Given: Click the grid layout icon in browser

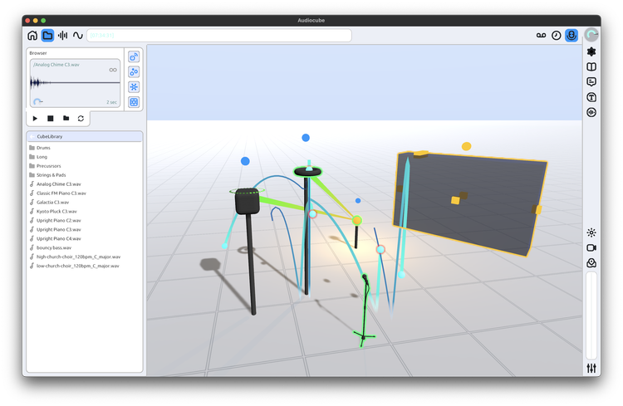Looking at the screenshot, I should (x=134, y=102).
